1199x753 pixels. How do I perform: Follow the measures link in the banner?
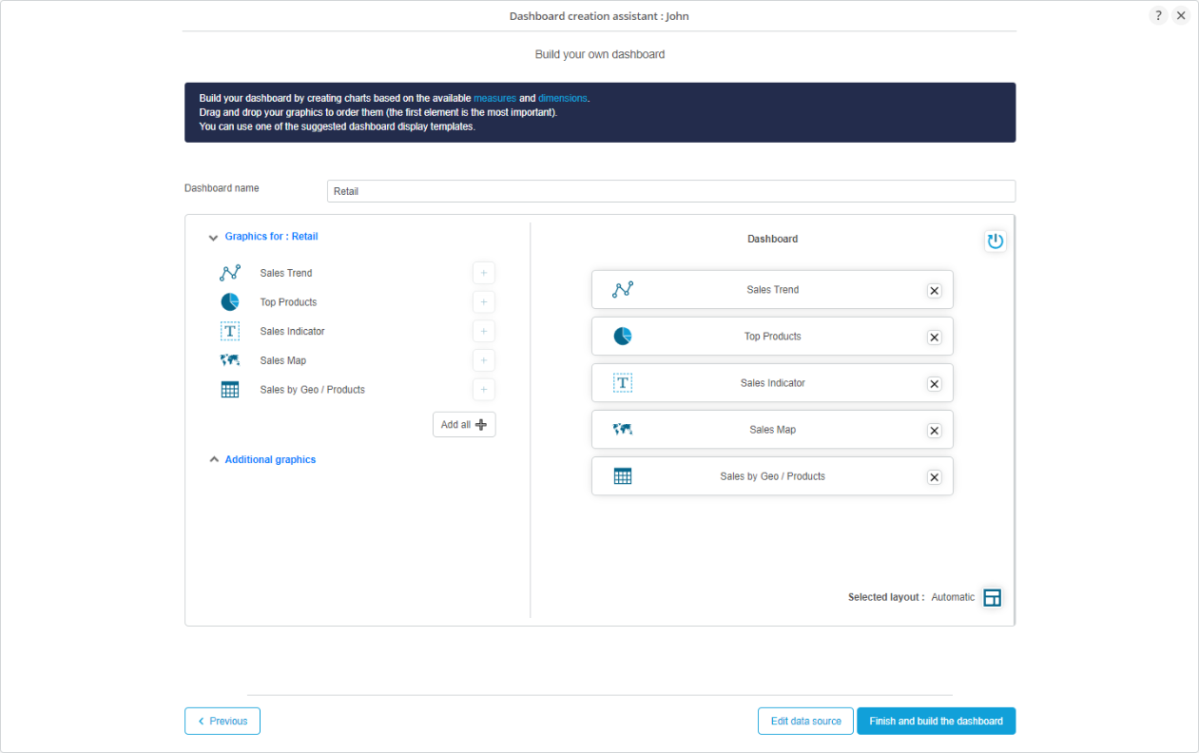[494, 99]
